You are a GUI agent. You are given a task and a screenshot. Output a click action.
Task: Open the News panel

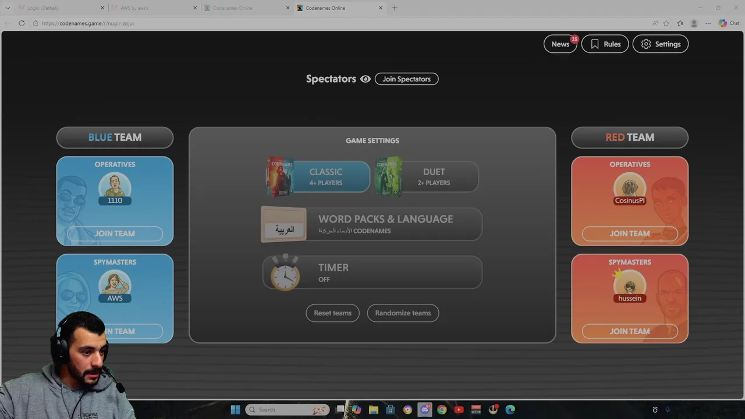(560, 44)
